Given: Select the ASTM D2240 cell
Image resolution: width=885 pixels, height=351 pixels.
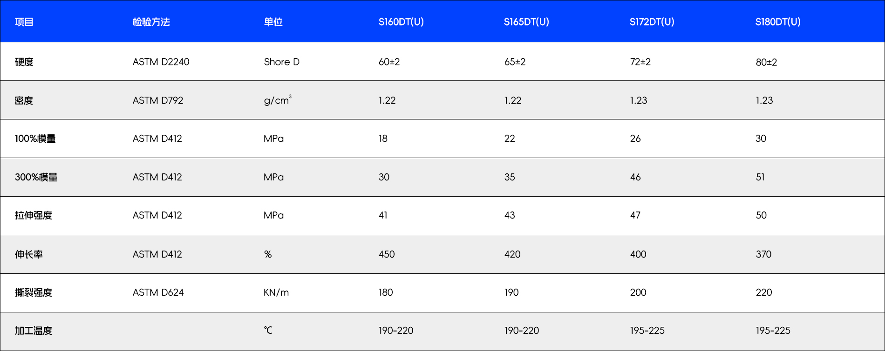Looking at the screenshot, I should pos(161,62).
